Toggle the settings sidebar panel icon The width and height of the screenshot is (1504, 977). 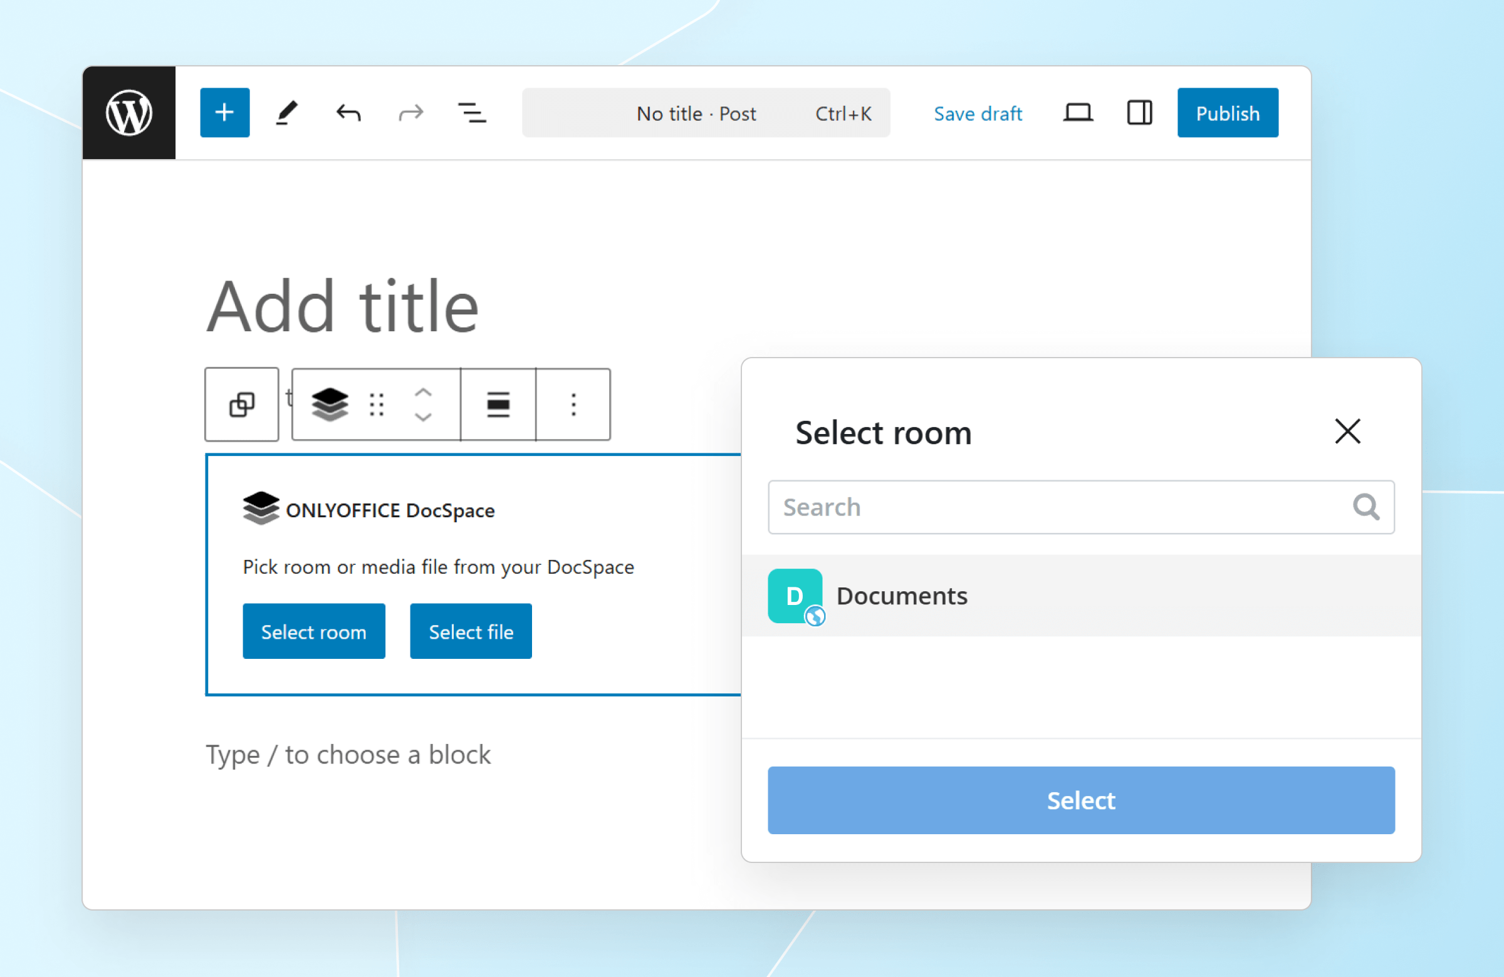(x=1139, y=113)
